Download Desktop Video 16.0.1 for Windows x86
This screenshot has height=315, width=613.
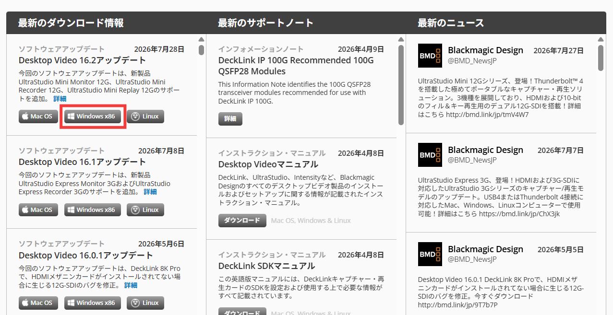pos(93,303)
